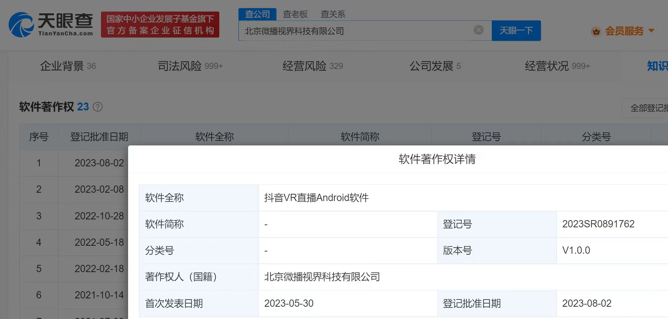Select table row date 2023-08-02
This screenshot has height=319, width=668.
tap(99, 163)
